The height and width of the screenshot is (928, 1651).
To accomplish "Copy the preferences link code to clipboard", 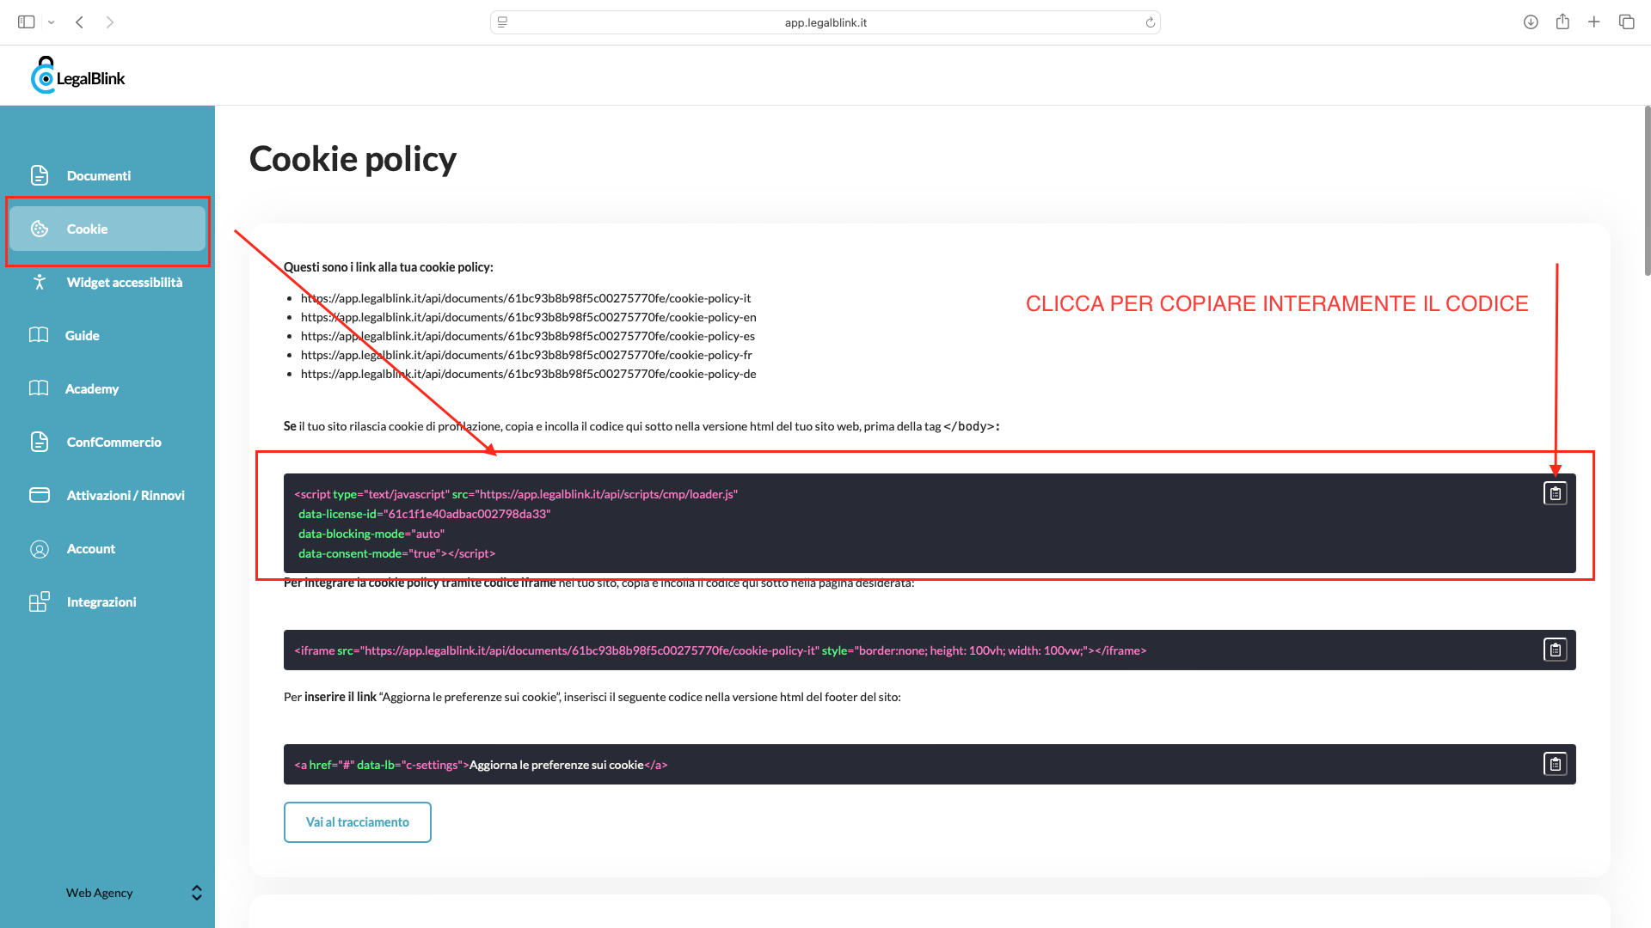I will tap(1555, 764).
